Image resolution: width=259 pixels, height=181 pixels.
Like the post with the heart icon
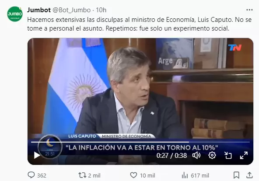133,175
